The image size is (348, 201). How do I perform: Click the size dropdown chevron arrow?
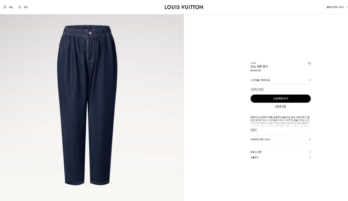click(310, 80)
